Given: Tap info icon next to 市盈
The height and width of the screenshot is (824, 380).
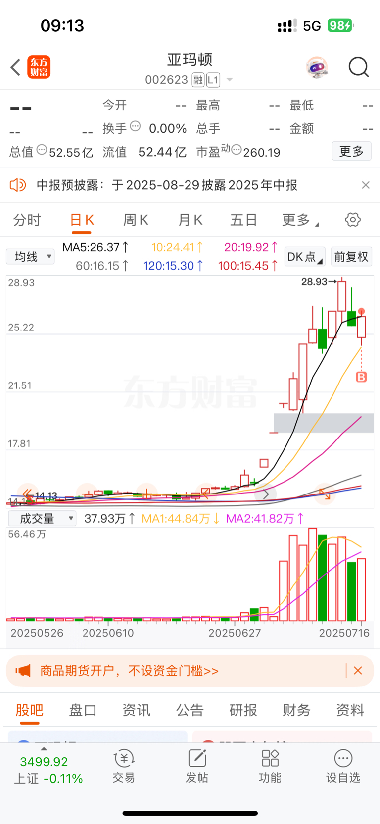Looking at the screenshot, I should pos(237,149).
